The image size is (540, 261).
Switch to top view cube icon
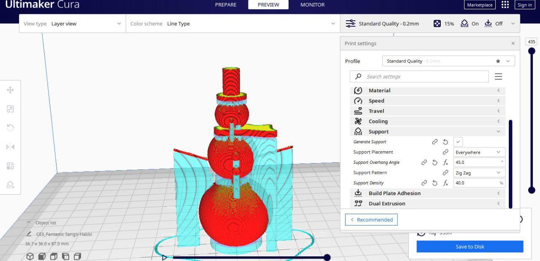(54, 256)
